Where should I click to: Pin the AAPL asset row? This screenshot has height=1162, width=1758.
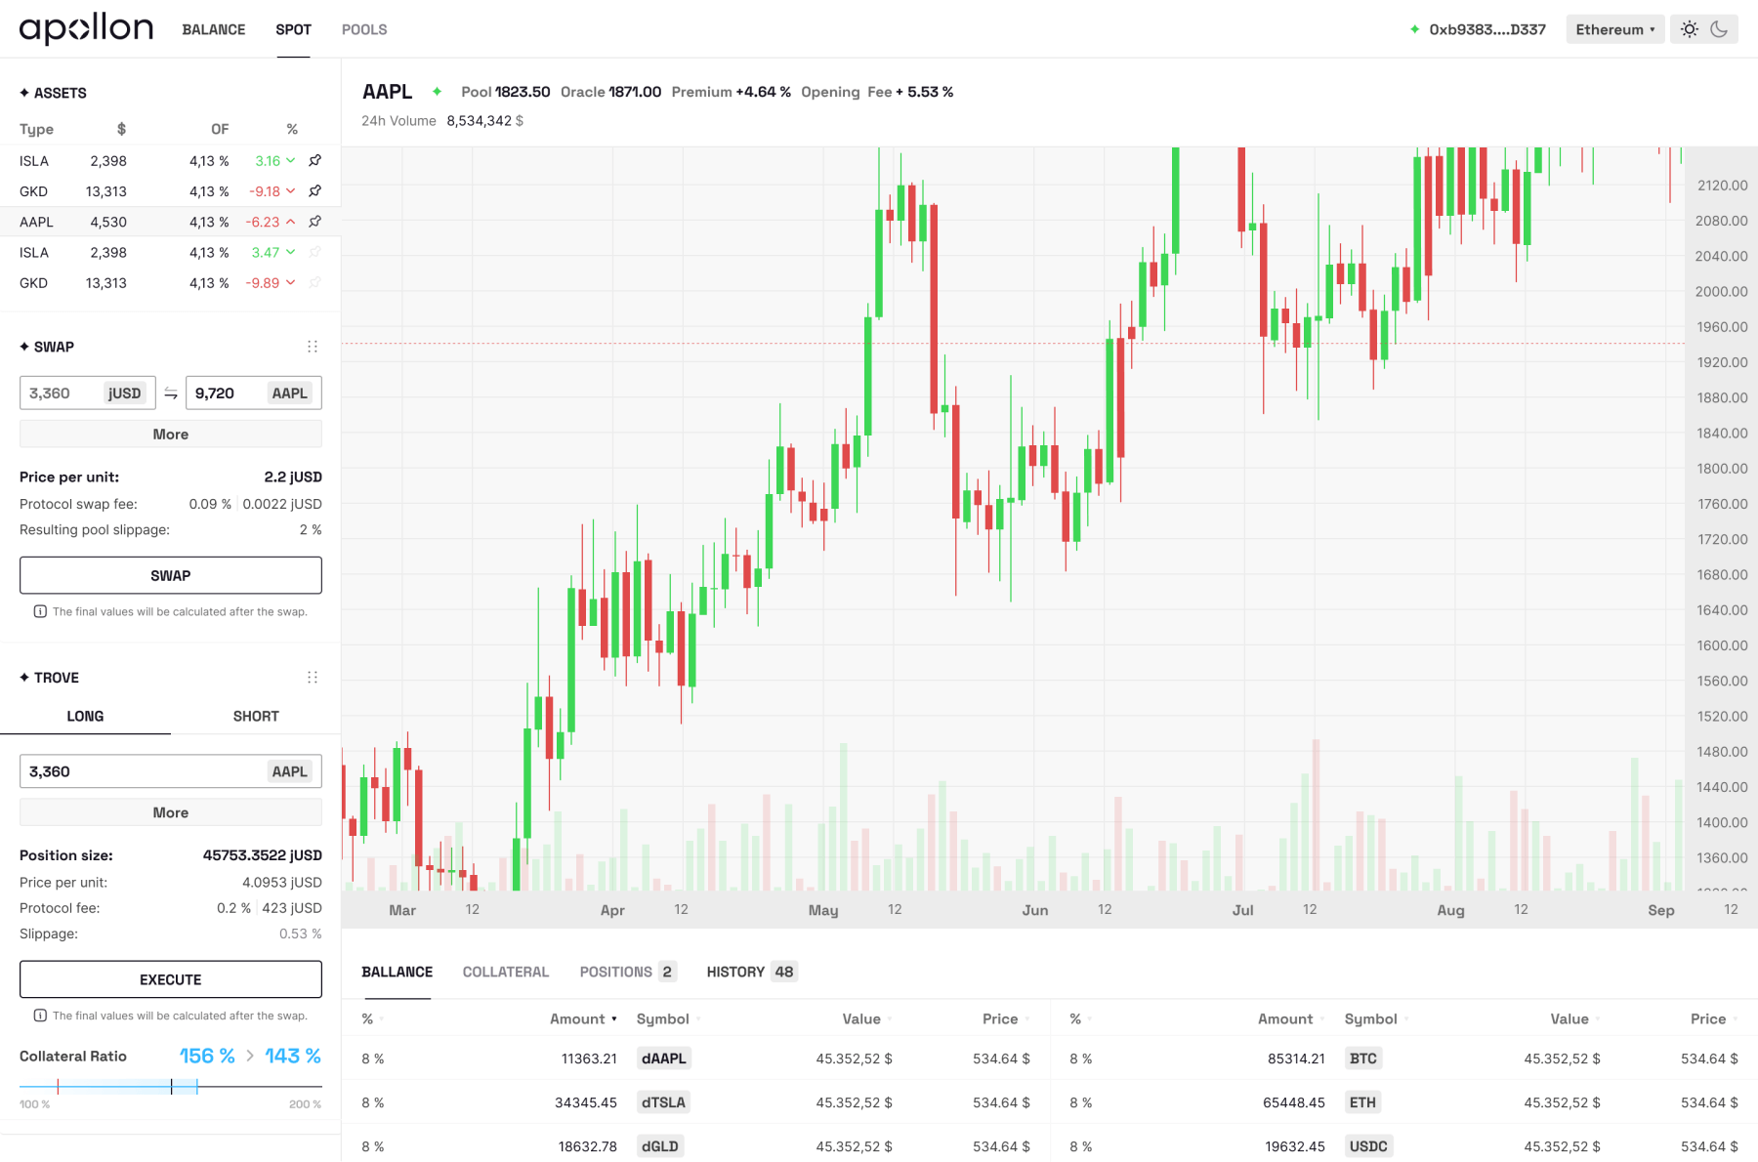point(314,222)
